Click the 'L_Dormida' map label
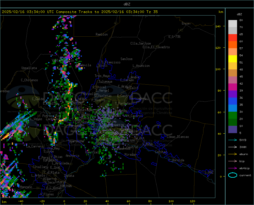The width and height of the screenshot is (254, 205). (x=176, y=160)
